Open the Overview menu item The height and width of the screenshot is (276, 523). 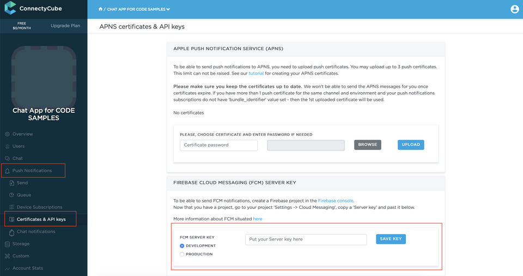pyautogui.click(x=23, y=134)
